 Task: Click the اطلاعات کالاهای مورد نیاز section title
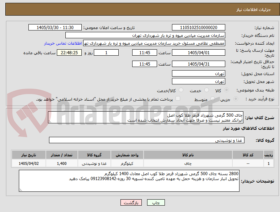click(248, 128)
